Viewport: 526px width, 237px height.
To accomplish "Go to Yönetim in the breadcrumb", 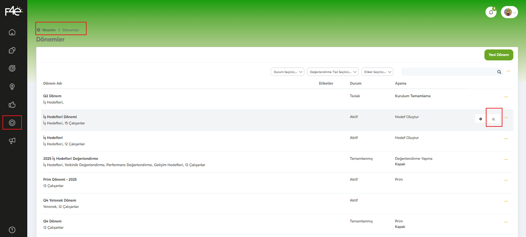I will [49, 30].
